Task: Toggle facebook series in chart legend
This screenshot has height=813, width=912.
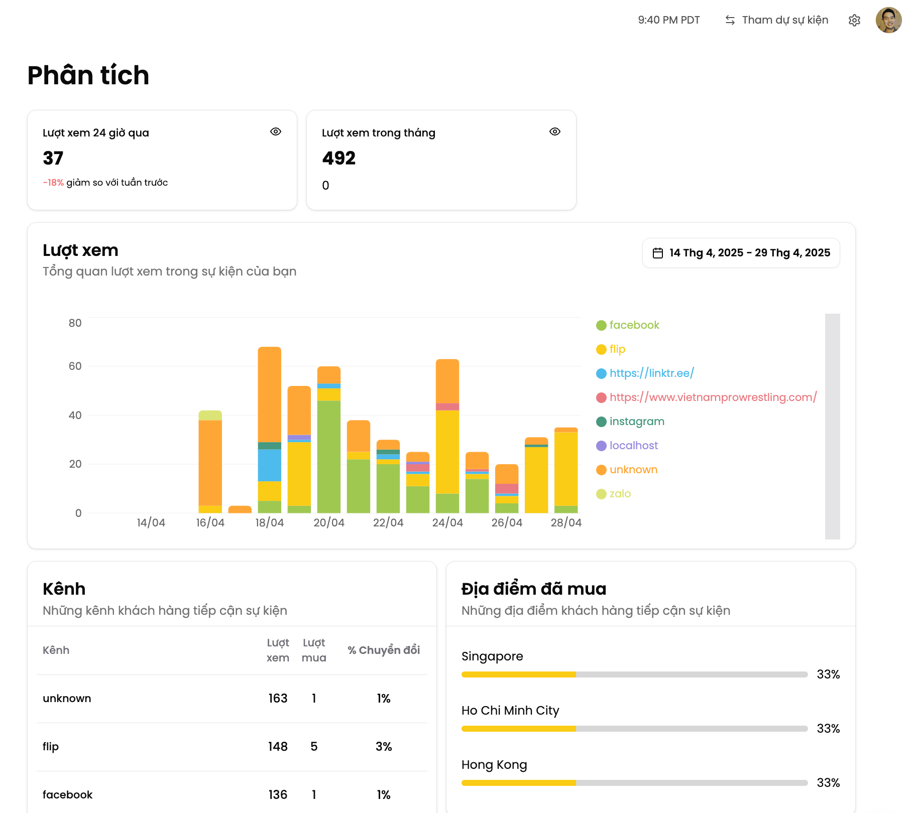Action: coord(634,325)
